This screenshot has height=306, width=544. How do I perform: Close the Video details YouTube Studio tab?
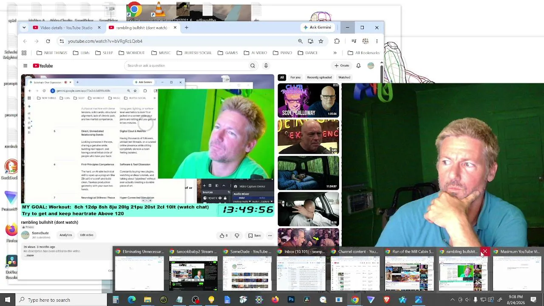[x=99, y=28]
